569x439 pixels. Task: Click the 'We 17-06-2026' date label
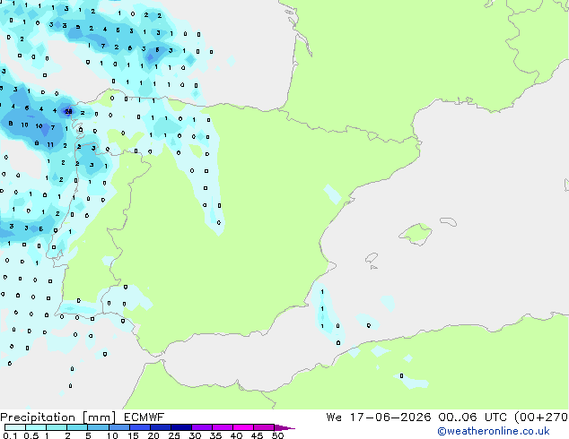[x=379, y=417]
